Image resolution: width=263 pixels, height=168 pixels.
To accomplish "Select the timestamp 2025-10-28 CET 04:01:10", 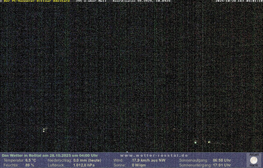I will 239,1.
